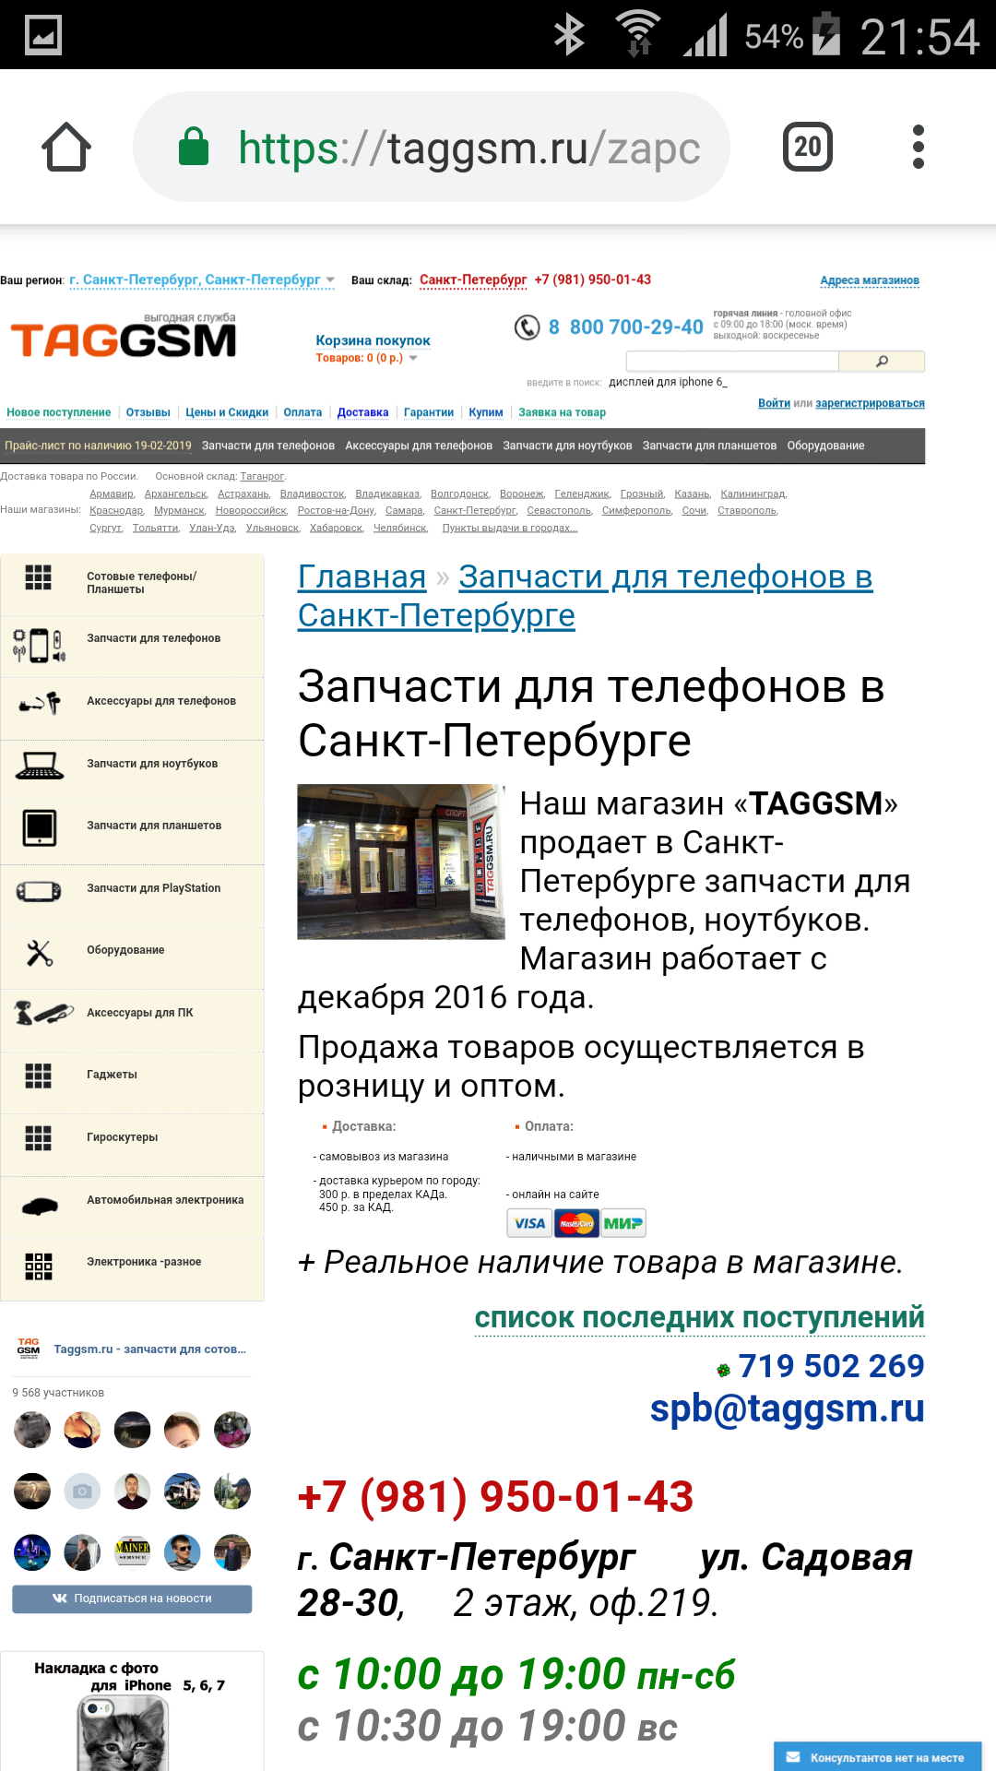This screenshot has height=1771, width=996.
Task: Click the TAGGSM logo
Action: [x=124, y=337]
